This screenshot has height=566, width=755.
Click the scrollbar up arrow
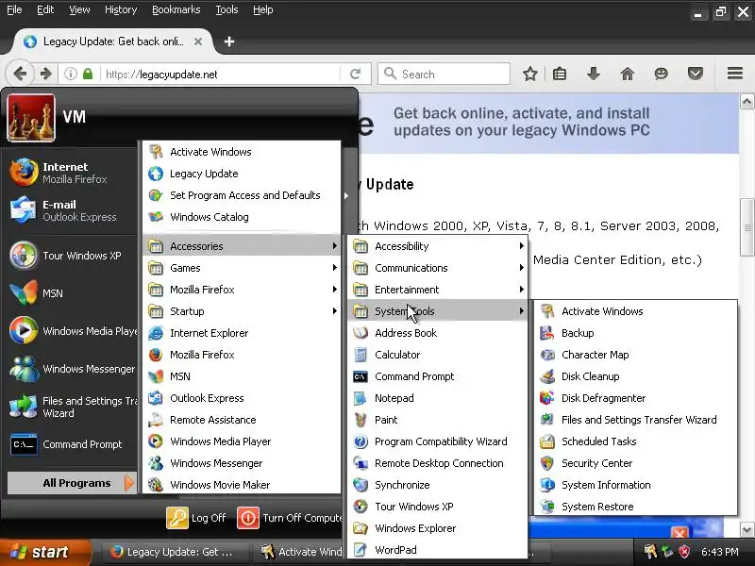coord(747,102)
